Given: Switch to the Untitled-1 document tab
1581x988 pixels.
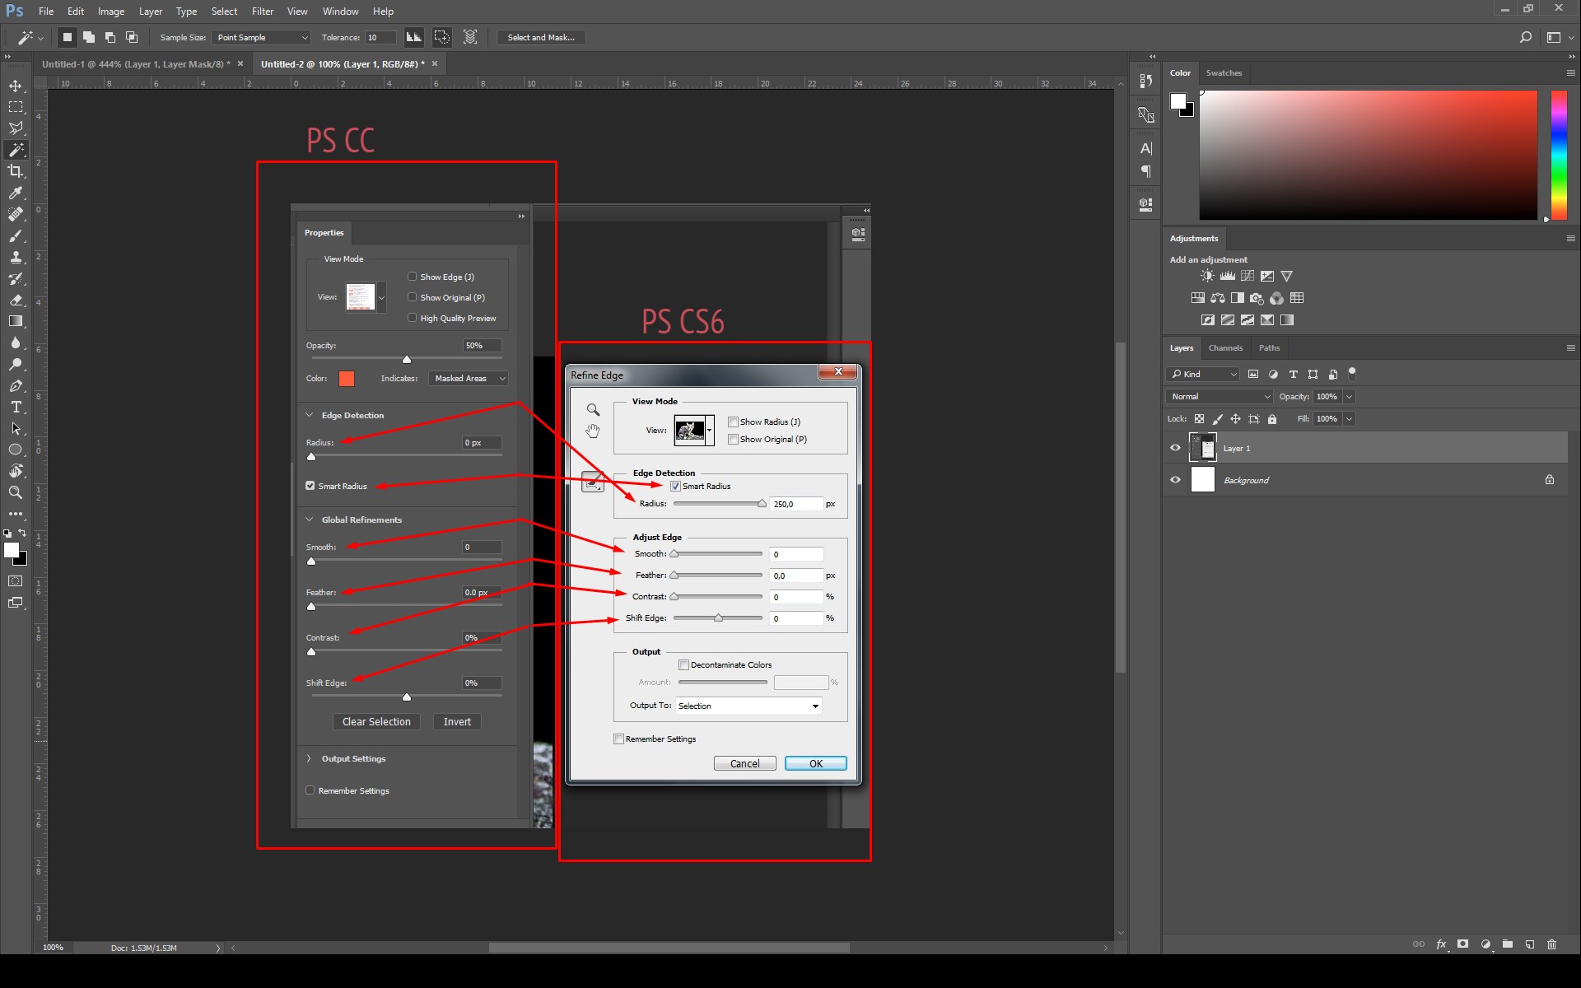Looking at the screenshot, I should (136, 64).
